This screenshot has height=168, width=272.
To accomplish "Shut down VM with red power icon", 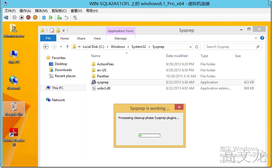I will click(28, 17).
